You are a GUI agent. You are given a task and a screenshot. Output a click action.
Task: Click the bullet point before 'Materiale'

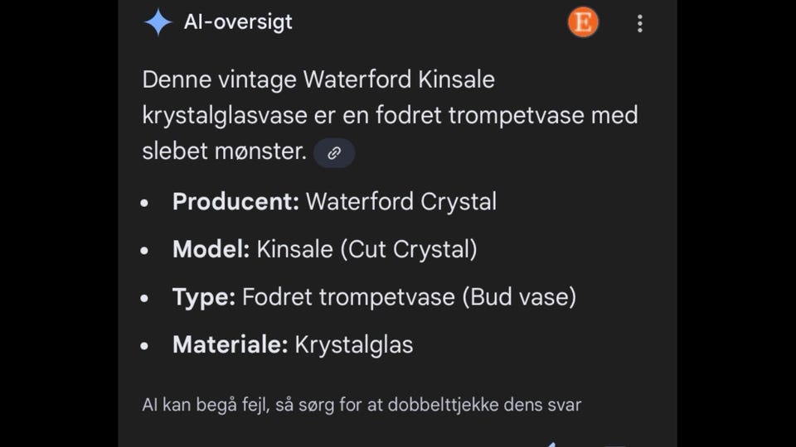(x=146, y=346)
